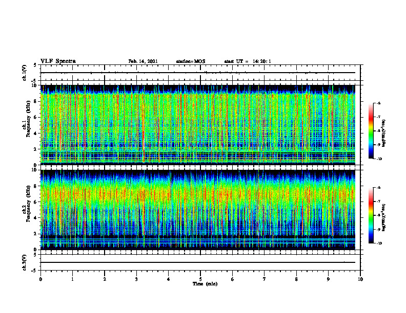406x313 pixels.
Task: Click the "ch.1(V)" axis label
Action: pos(24,73)
